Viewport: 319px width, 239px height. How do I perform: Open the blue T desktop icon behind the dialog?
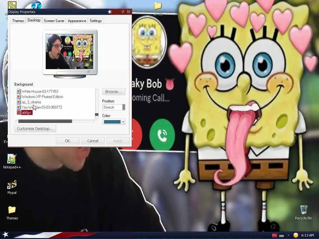click(x=37, y=5)
